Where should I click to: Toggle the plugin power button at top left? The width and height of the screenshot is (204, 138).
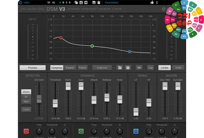[21, 2]
